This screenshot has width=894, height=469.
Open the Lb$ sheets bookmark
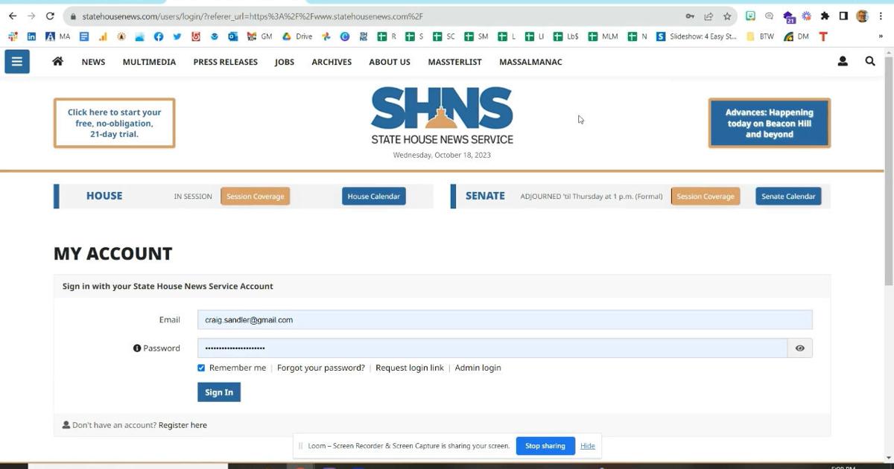567,36
